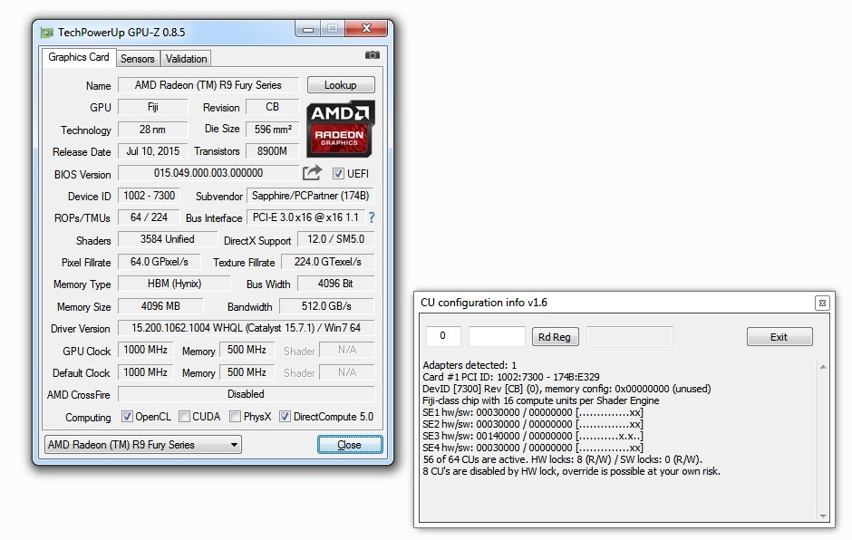Click the ROPs/TMUs value 64 / 224
The height and width of the screenshot is (540, 852).
149,217
